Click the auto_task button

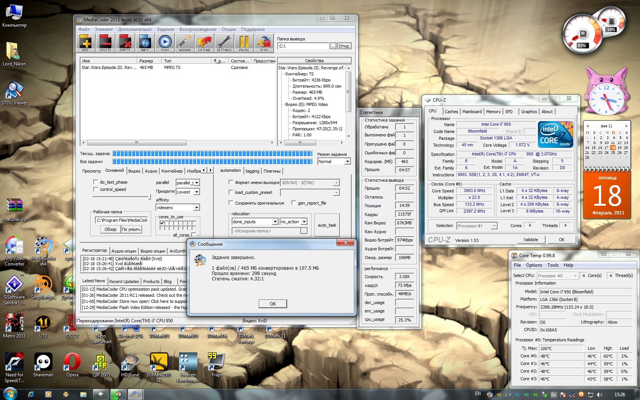[327, 225]
